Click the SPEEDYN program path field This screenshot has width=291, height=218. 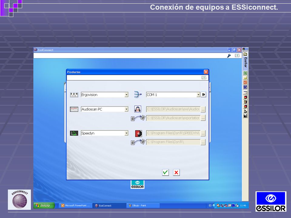point(173,133)
